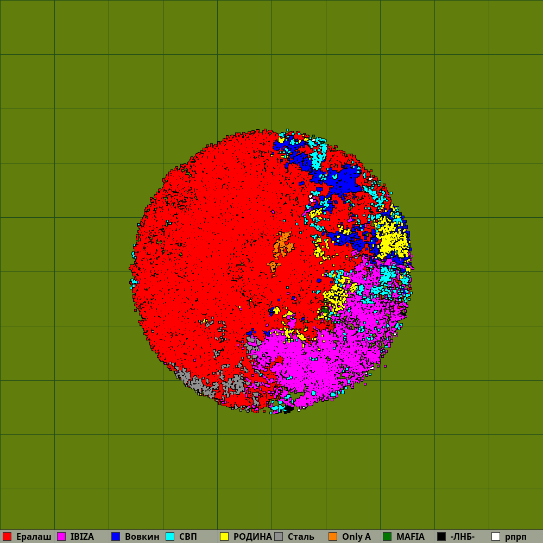Click the black -ЛНБ- legend swatch
Image resolution: width=543 pixels, height=543 pixels.
coord(441,536)
